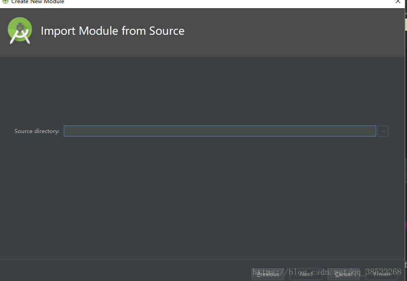Image resolution: width=407 pixels, height=281 pixels.
Task: Focus the Source directory text field
Action: click(220, 131)
